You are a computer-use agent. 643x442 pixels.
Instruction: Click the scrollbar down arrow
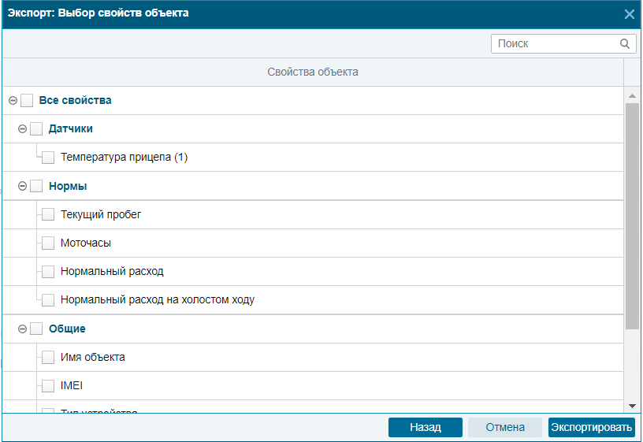(x=632, y=406)
